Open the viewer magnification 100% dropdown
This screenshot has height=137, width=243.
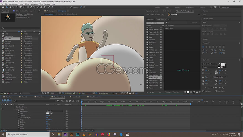[x=54, y=93]
